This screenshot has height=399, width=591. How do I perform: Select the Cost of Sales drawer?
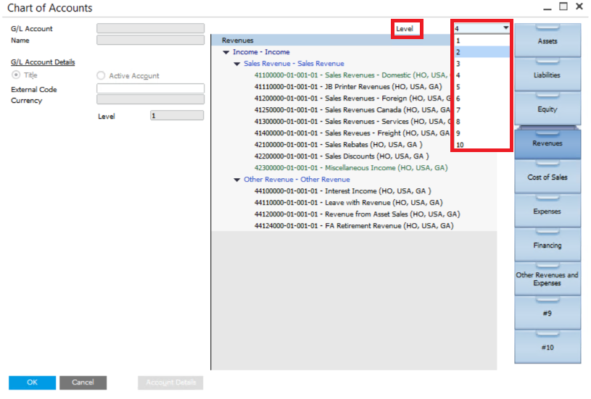tap(547, 177)
